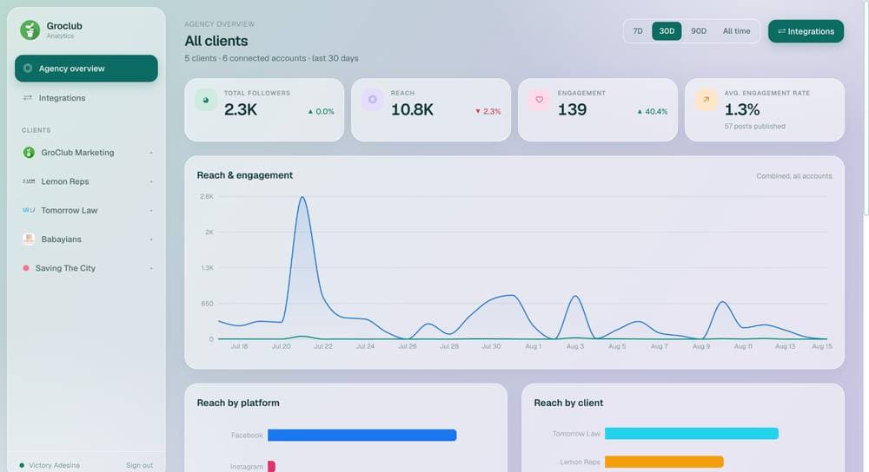Click the Aug 15 axis label
Viewport: 869px width, 472px height.
point(822,346)
